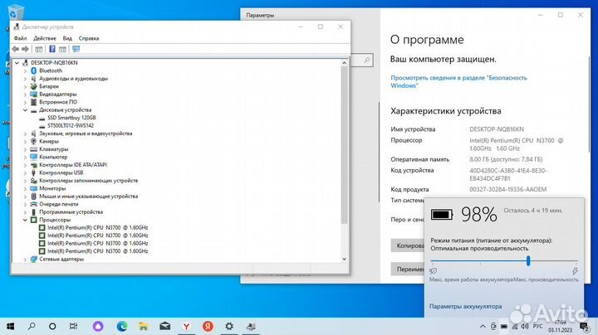
Task: Click battery saver leaf icon under slider
Action: click(x=434, y=271)
